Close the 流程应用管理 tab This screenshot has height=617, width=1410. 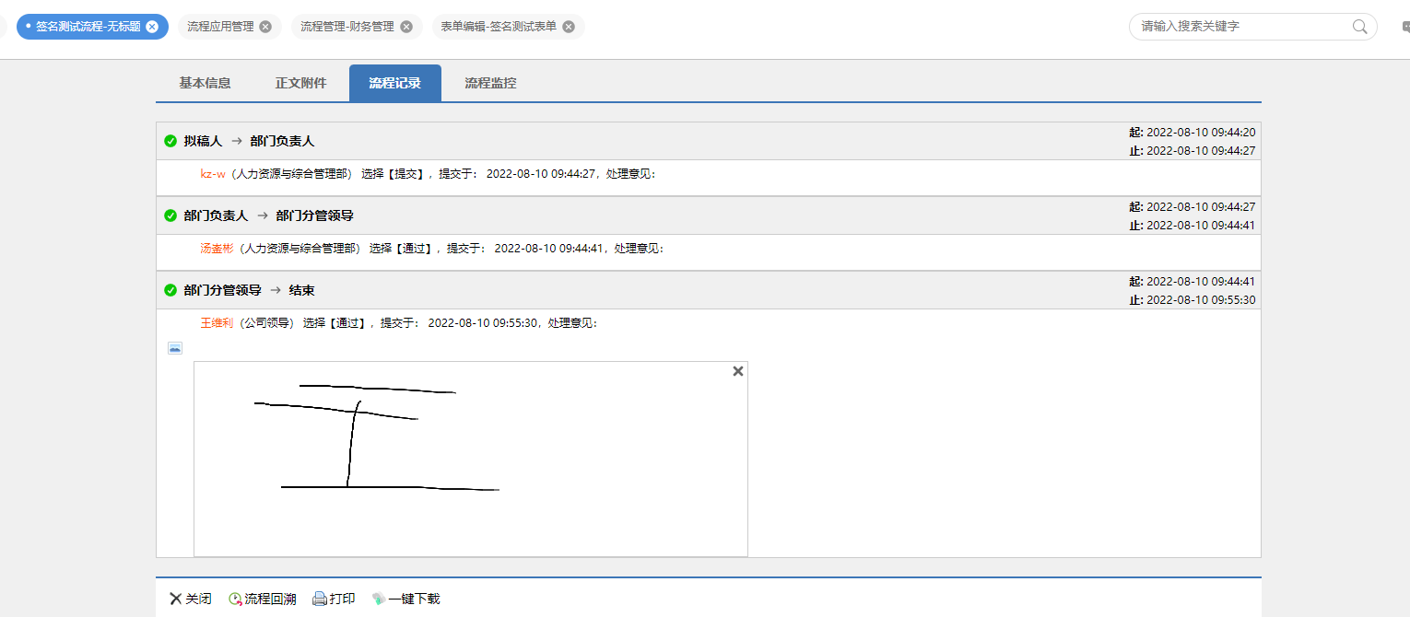click(x=265, y=27)
